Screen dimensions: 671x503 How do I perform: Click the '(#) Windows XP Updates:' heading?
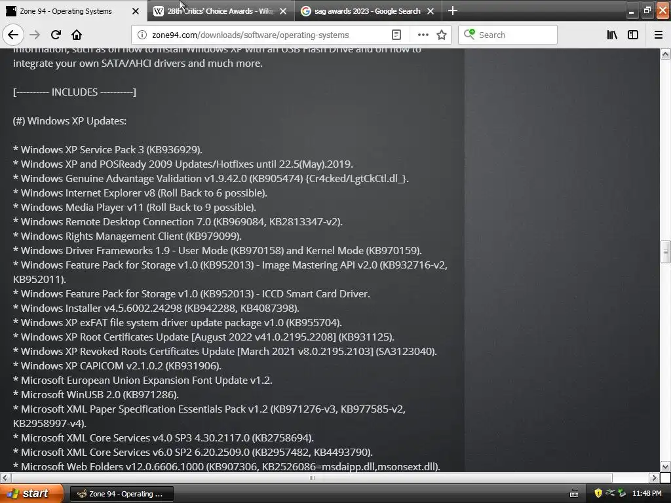69,121
